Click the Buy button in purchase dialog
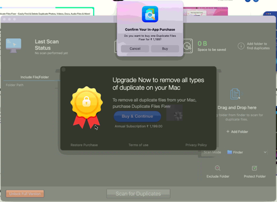 (x=165, y=48)
